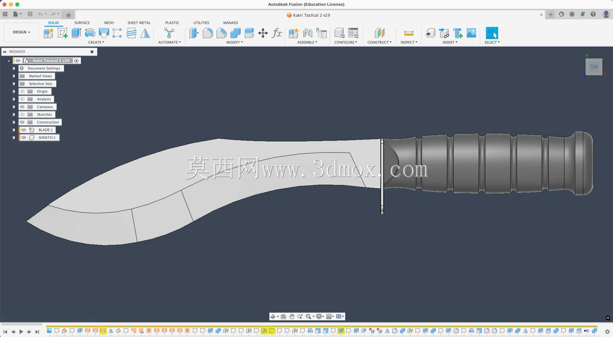Viewport: 613px width, 337px height.
Task: Open the ASSEMBLE menu label
Action: pyautogui.click(x=307, y=42)
